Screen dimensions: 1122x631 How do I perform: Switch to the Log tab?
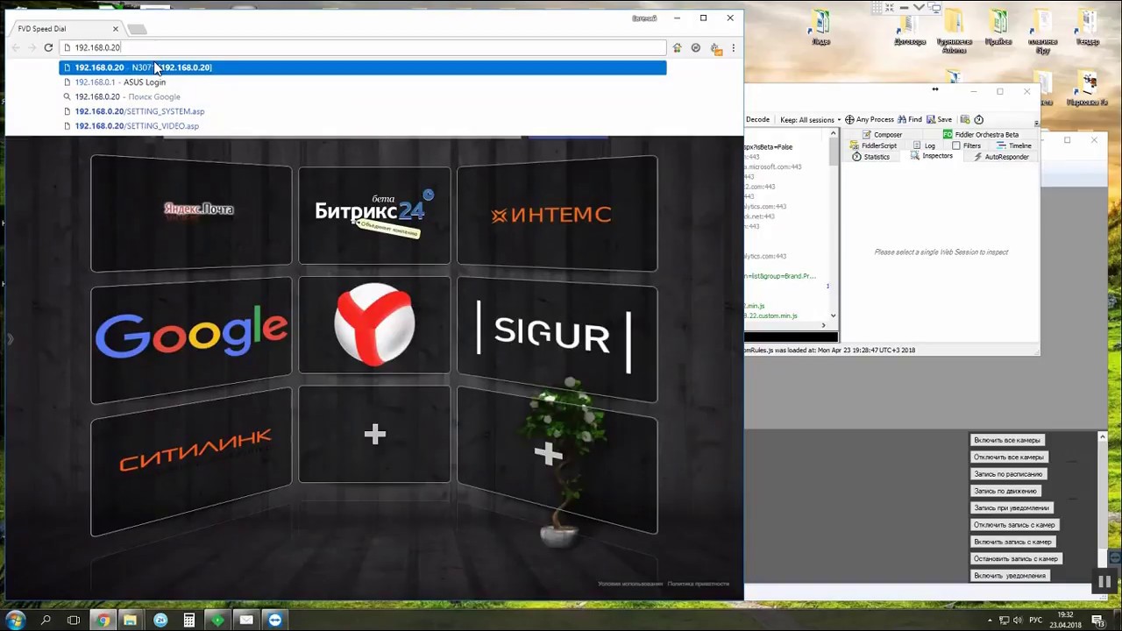tap(924, 145)
